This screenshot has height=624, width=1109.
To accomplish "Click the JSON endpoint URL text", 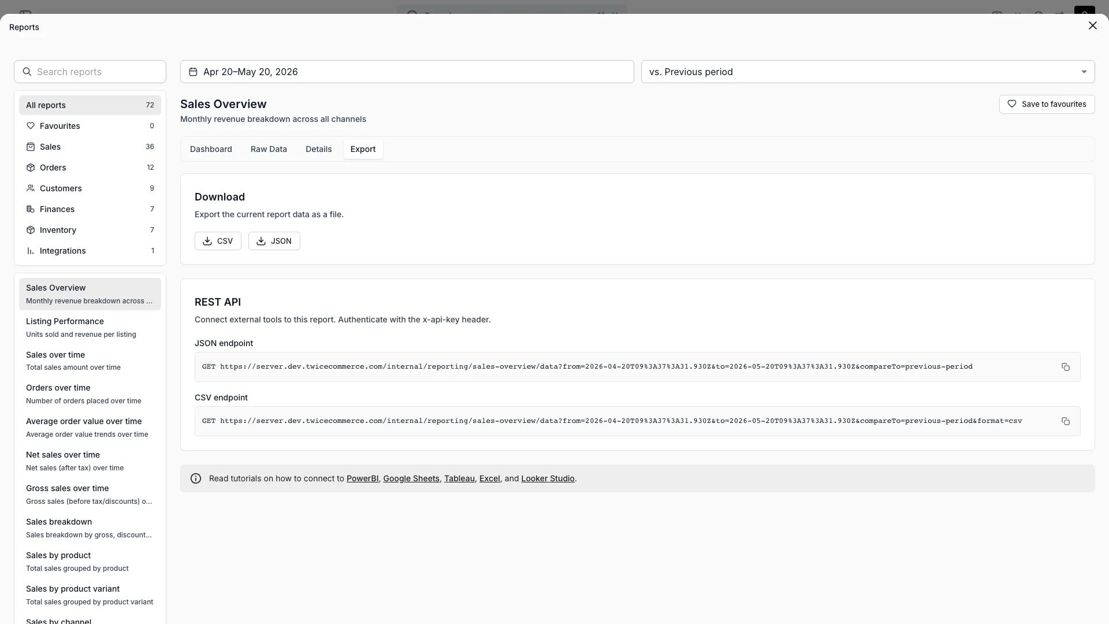I will pyautogui.click(x=587, y=367).
